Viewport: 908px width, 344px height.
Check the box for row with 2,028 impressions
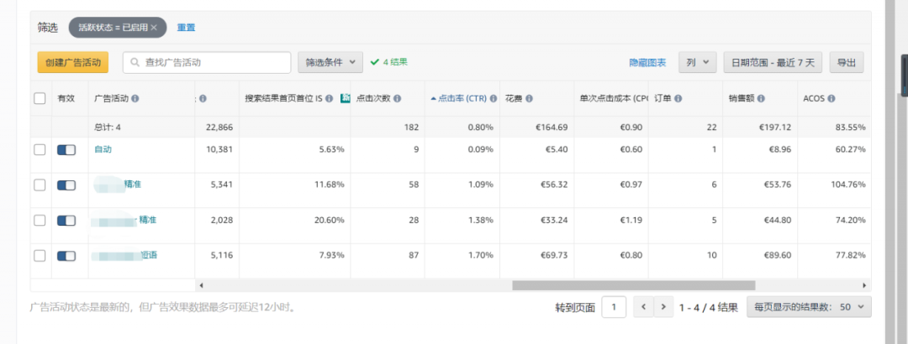40,221
